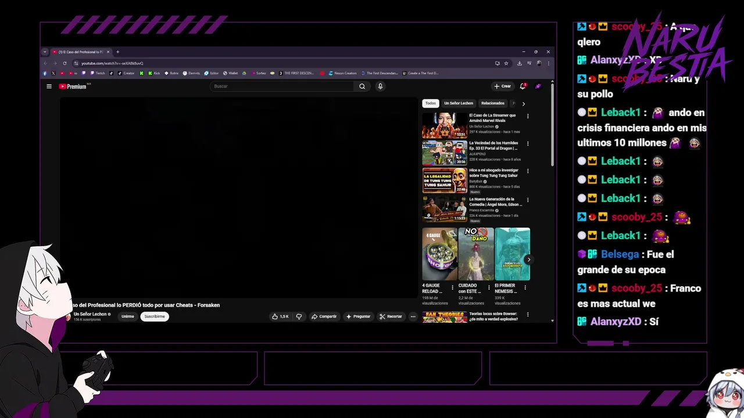Bookmark page with star icon
The image size is (744, 418).
(x=506, y=63)
